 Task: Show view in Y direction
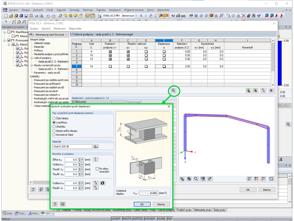coord(256,179)
